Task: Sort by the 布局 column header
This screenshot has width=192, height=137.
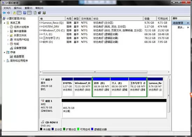Action: click(69, 18)
